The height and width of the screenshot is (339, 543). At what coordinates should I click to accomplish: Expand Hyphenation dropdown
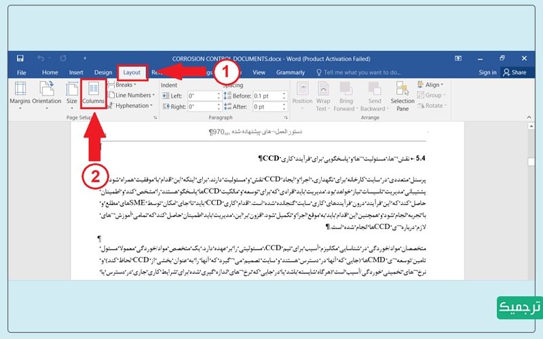131,106
